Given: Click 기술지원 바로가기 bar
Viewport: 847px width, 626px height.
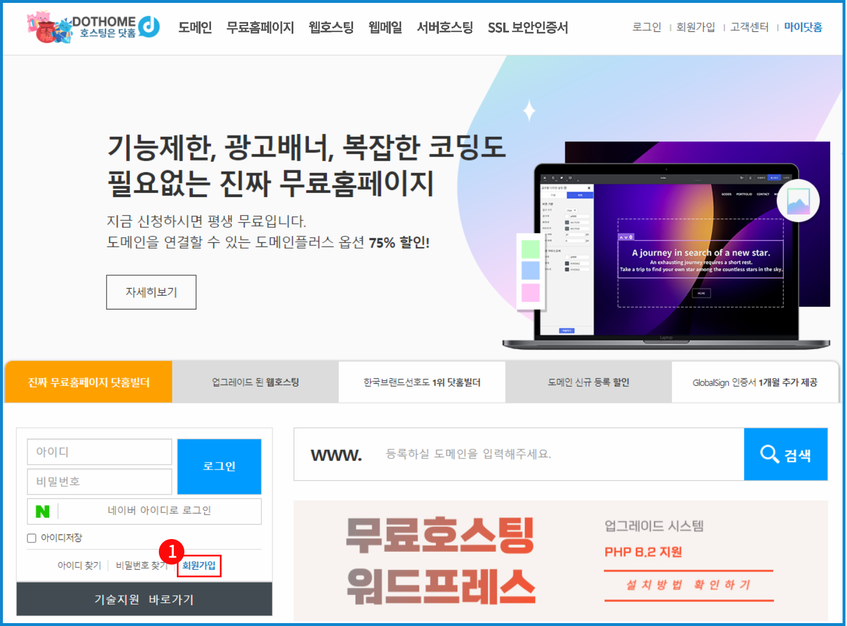Looking at the screenshot, I should 144,599.
